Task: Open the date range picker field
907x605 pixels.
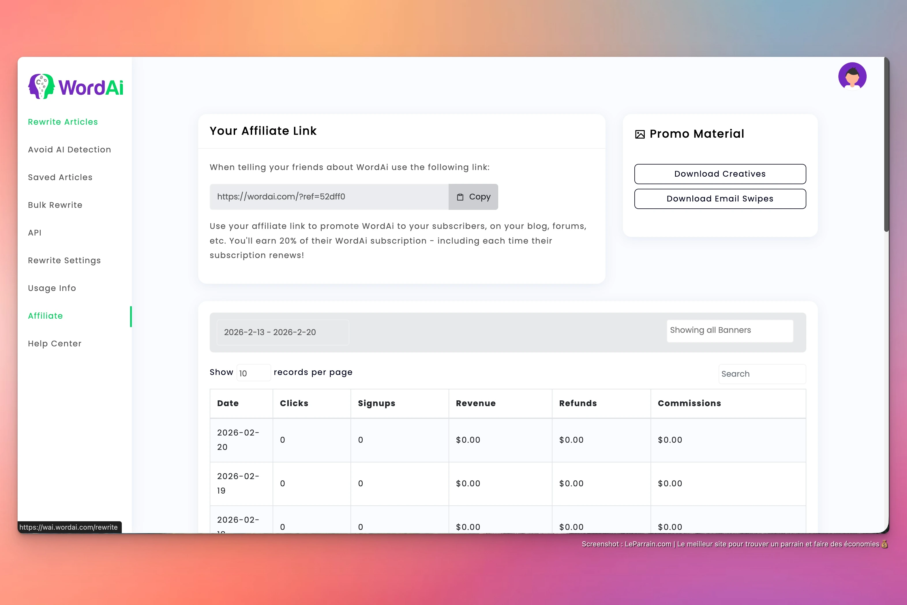Action: tap(283, 332)
